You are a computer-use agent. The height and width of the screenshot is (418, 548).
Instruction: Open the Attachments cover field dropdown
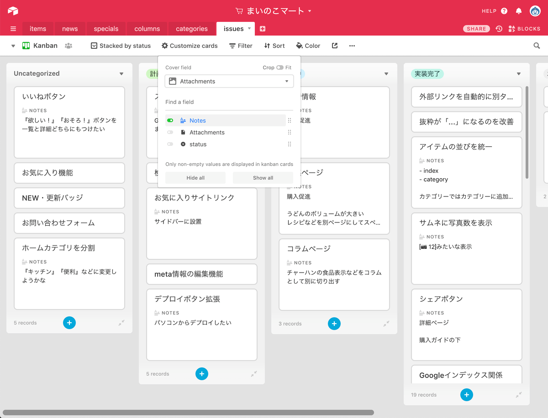[x=228, y=81]
